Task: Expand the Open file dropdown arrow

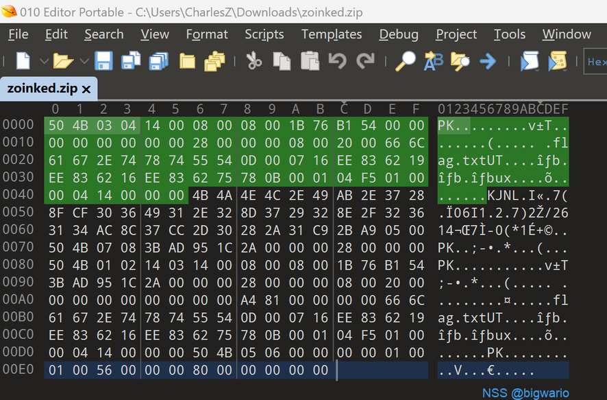Action: pos(84,61)
